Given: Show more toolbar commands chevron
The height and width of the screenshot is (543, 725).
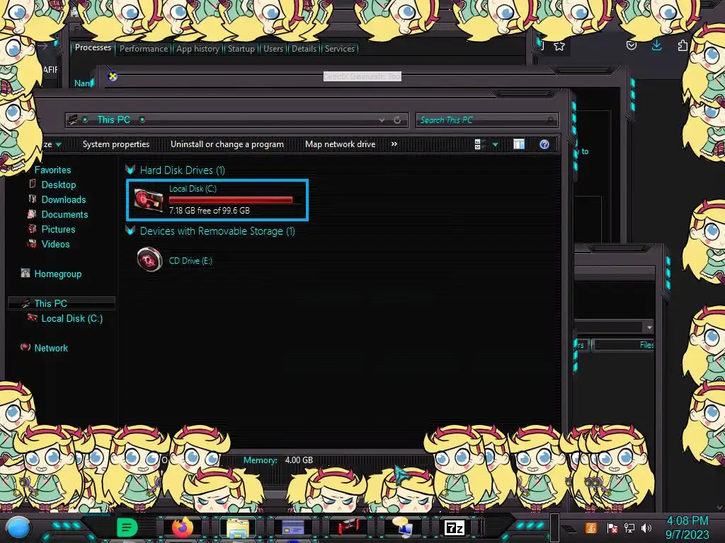Looking at the screenshot, I should (394, 144).
